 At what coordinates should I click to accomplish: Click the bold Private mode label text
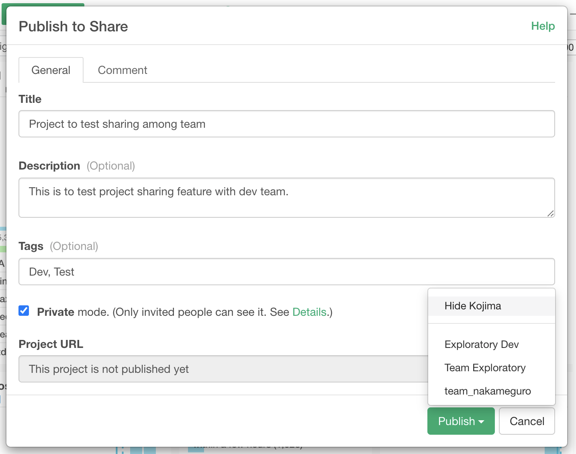tap(55, 312)
